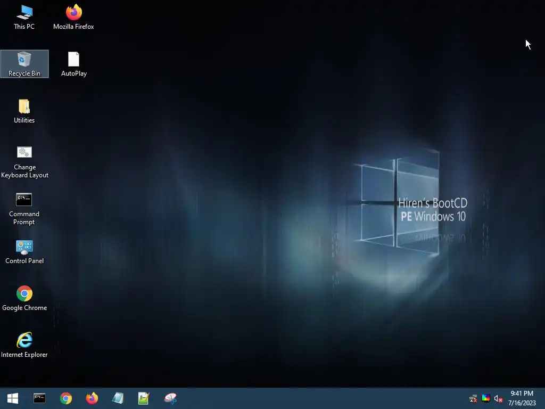The image size is (545, 409).
Task: Click the AutoPlay file icon
Action: 73,64
